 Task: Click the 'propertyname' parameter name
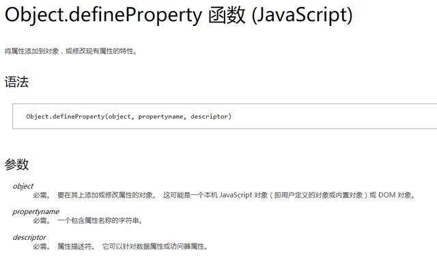click(36, 211)
